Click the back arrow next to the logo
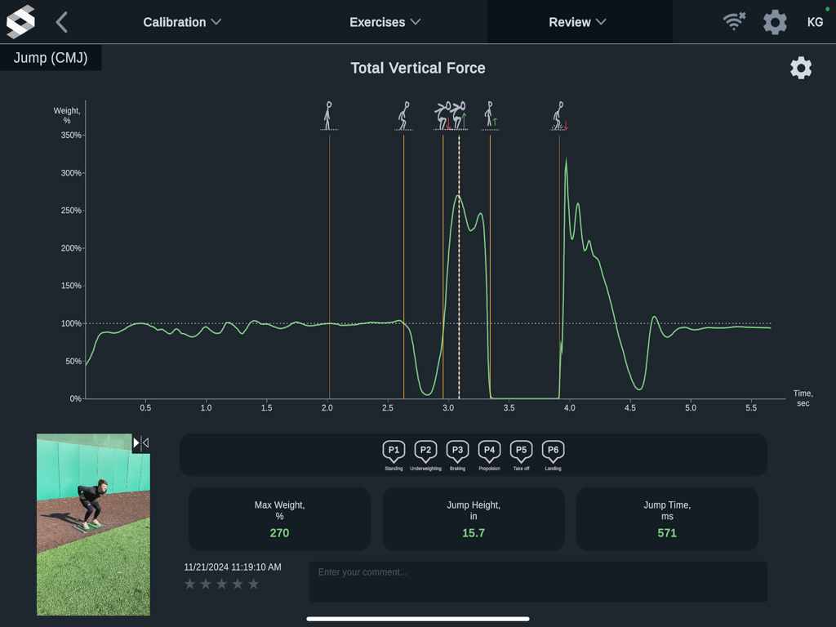The image size is (836, 627). click(x=60, y=22)
